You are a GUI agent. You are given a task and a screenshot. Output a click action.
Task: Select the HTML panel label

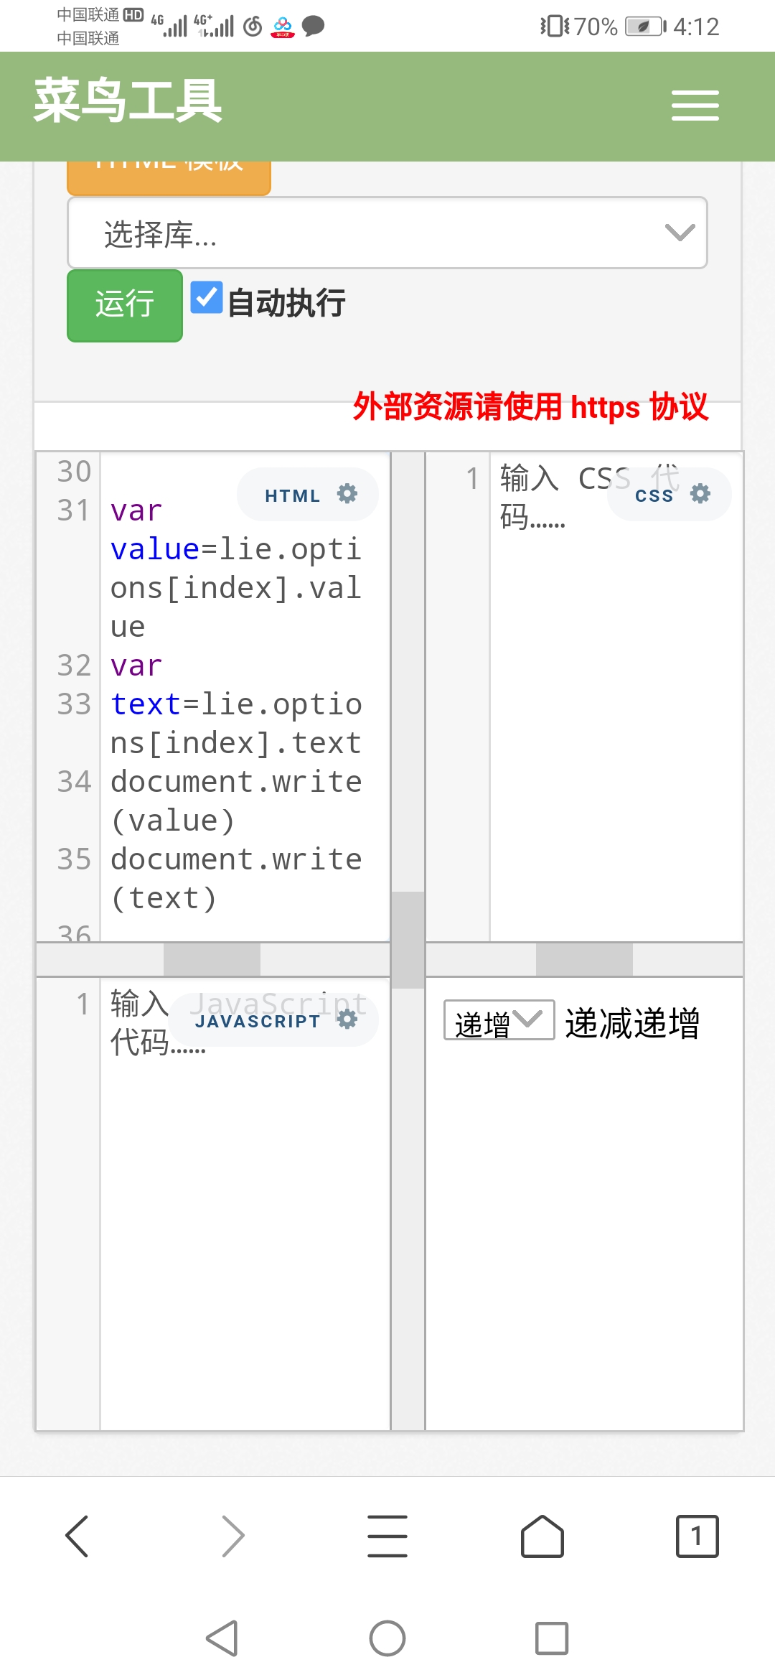pyautogui.click(x=292, y=495)
